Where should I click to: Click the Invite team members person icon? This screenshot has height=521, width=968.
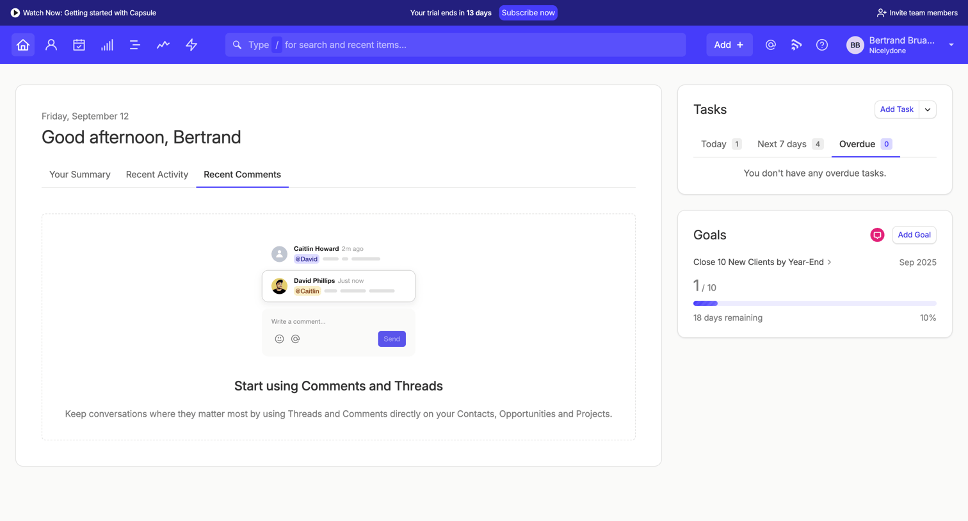click(x=882, y=13)
